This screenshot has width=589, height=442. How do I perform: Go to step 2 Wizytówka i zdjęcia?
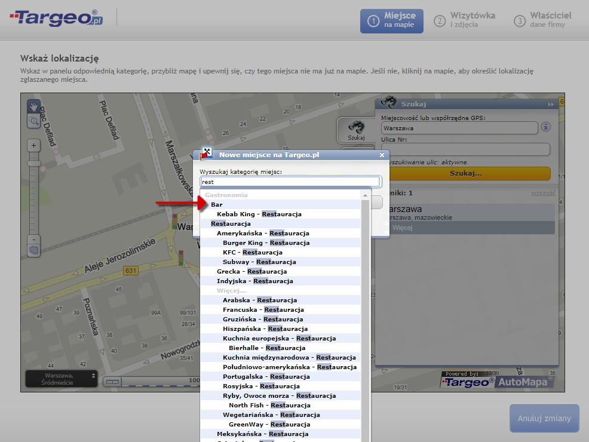pos(465,20)
